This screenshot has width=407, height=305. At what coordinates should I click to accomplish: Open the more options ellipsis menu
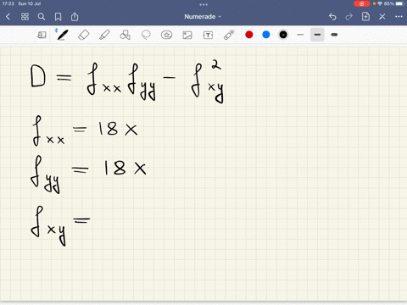point(399,17)
